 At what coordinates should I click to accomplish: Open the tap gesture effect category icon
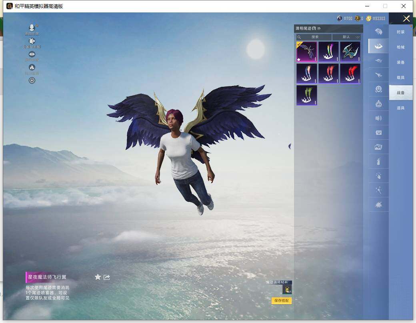tap(378, 175)
